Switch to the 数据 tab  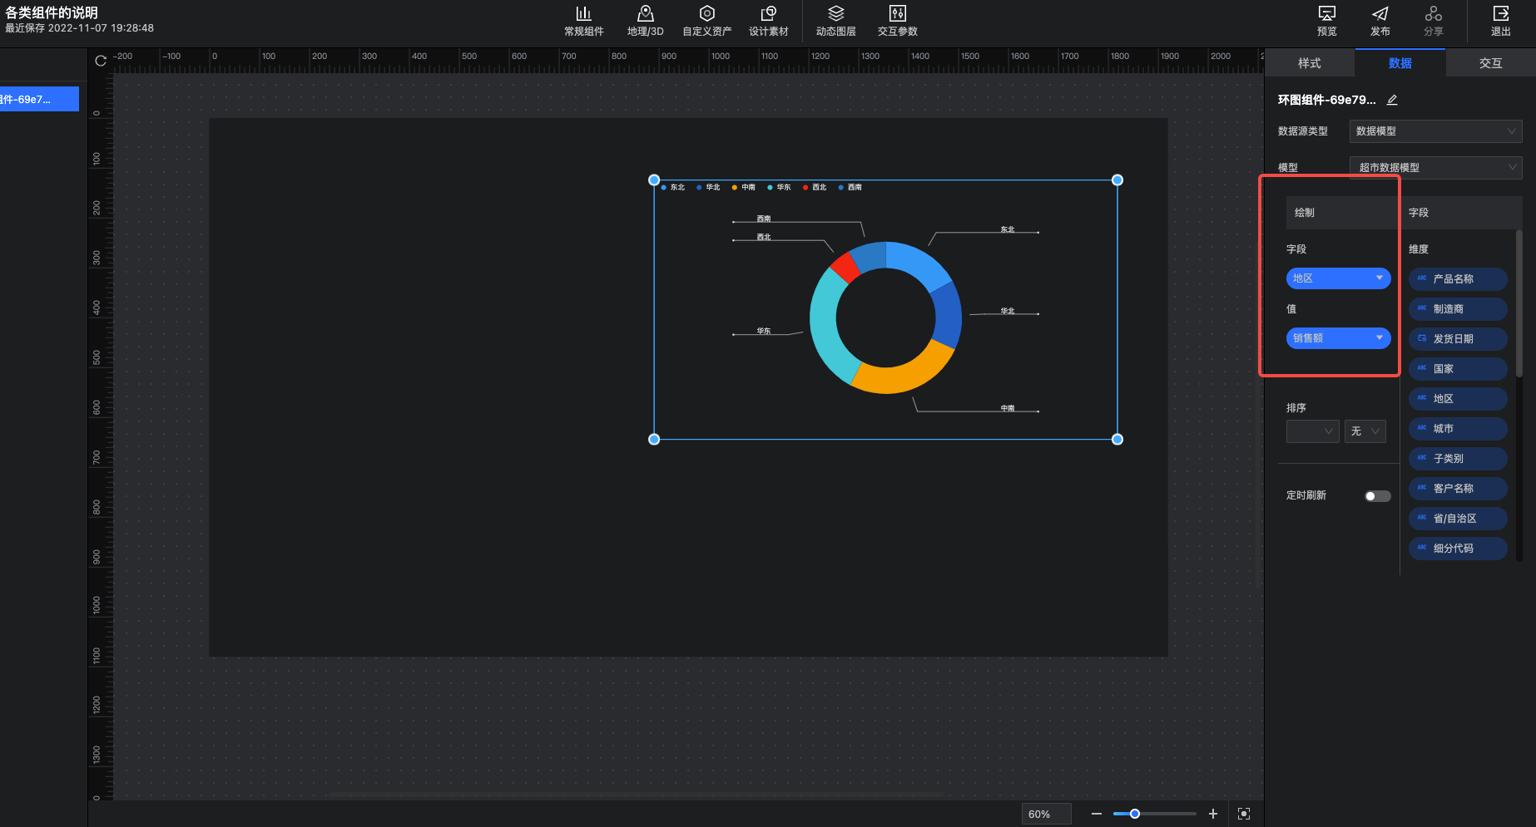[x=1400, y=63]
